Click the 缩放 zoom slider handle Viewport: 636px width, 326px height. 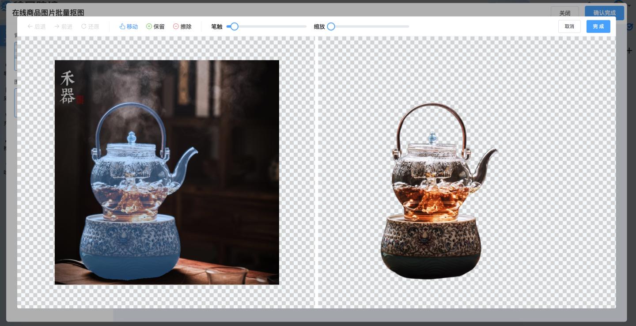coord(331,27)
